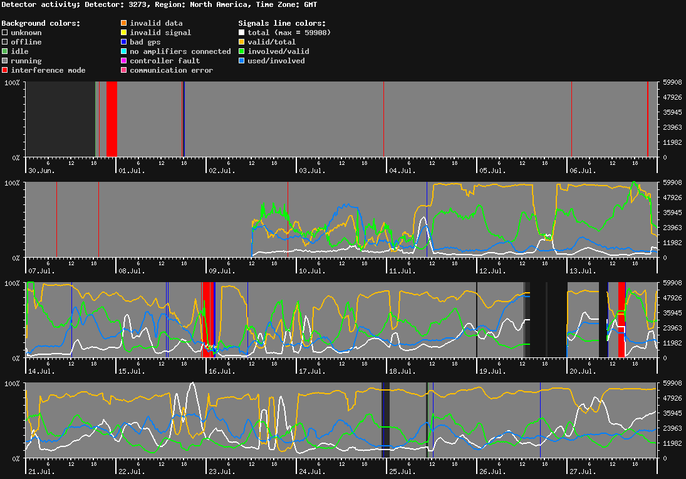This screenshot has width=686, height=479.
Task: Click the white 'total' signal line swatch
Action: [241, 33]
